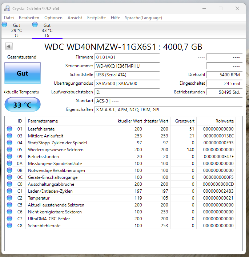This screenshot has width=249, height=257.
Task: Select the D: drive tab
Action: (x=47, y=30)
